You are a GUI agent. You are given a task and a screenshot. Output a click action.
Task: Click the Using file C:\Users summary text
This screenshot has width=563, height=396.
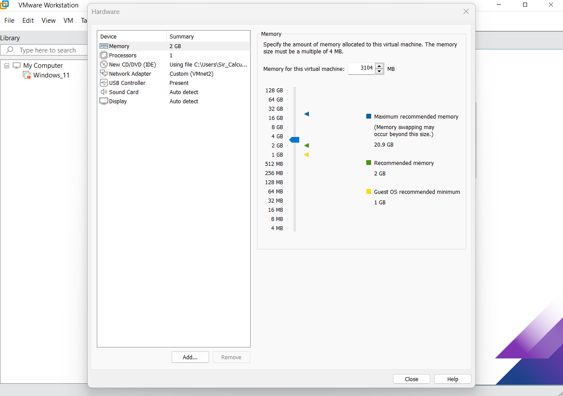(x=208, y=64)
